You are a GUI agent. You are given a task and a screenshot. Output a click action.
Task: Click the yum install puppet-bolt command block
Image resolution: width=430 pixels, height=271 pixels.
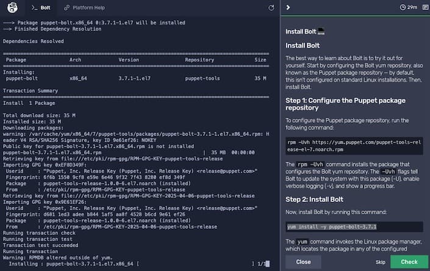tap(354, 226)
